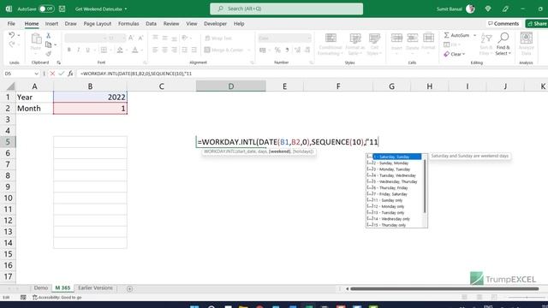Screen dimensions: 548x308
Task: Expand the Name Box dropdown
Action: 36,74
